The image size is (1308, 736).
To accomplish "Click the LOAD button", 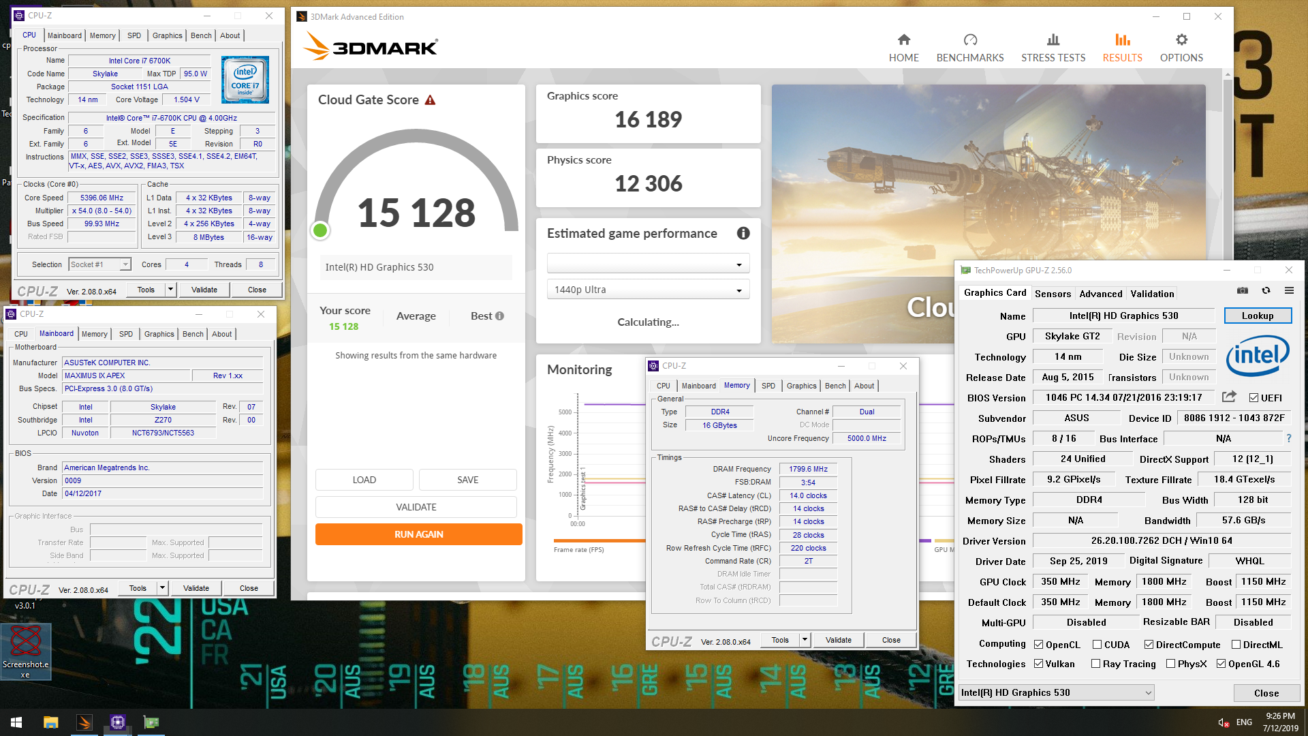I will (x=364, y=480).
